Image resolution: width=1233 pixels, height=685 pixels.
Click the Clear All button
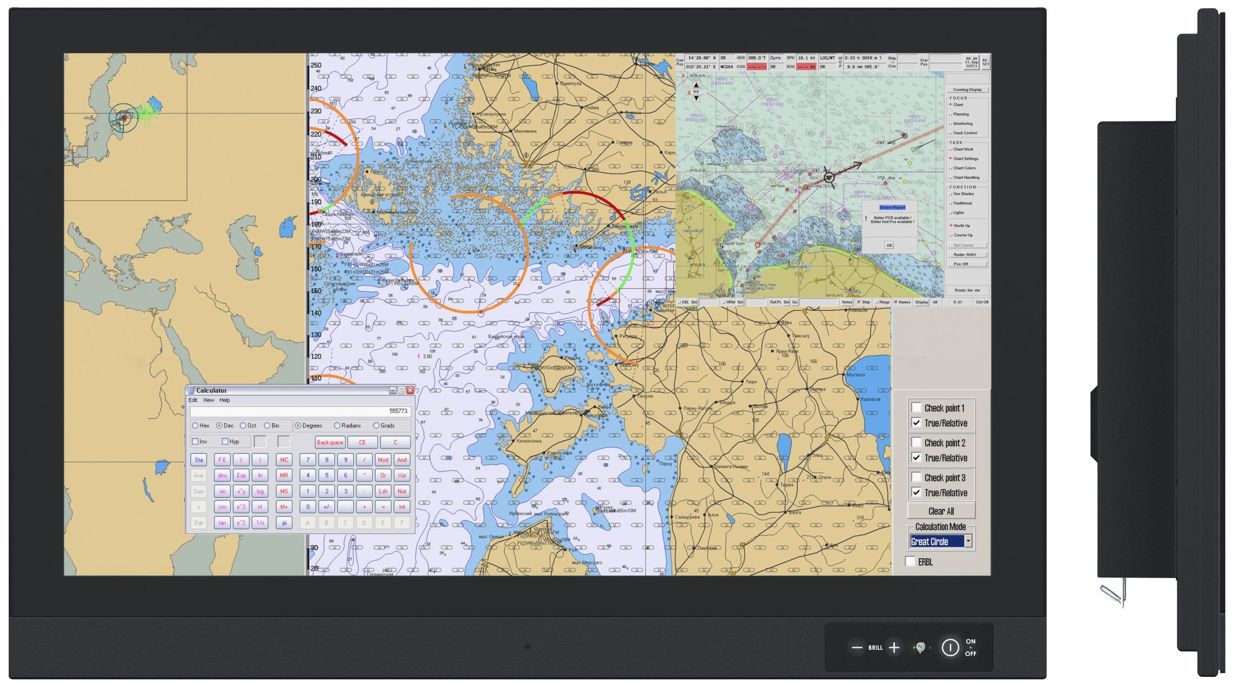(941, 511)
